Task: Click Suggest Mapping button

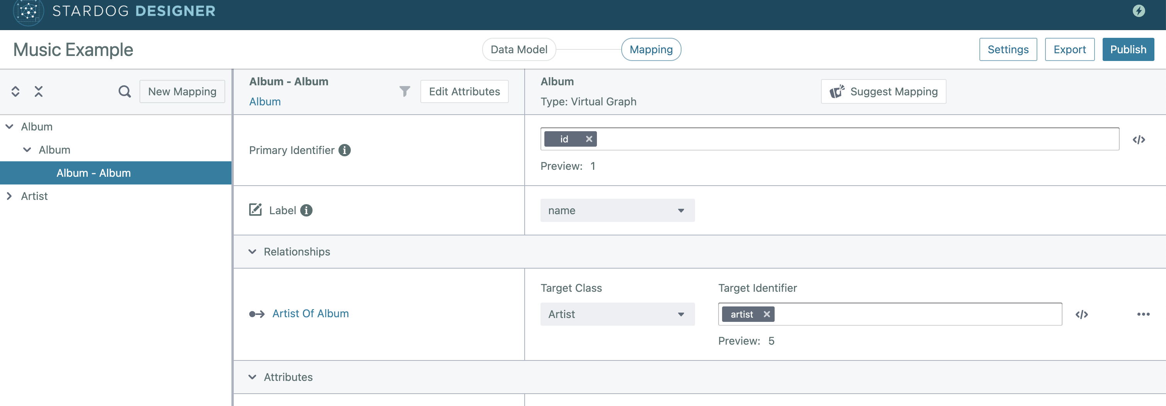Action: (x=883, y=92)
